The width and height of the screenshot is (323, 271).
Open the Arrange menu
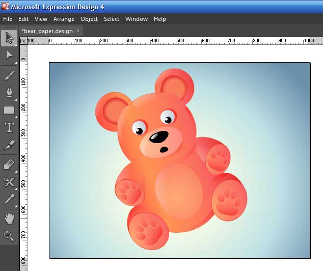pyautogui.click(x=64, y=19)
